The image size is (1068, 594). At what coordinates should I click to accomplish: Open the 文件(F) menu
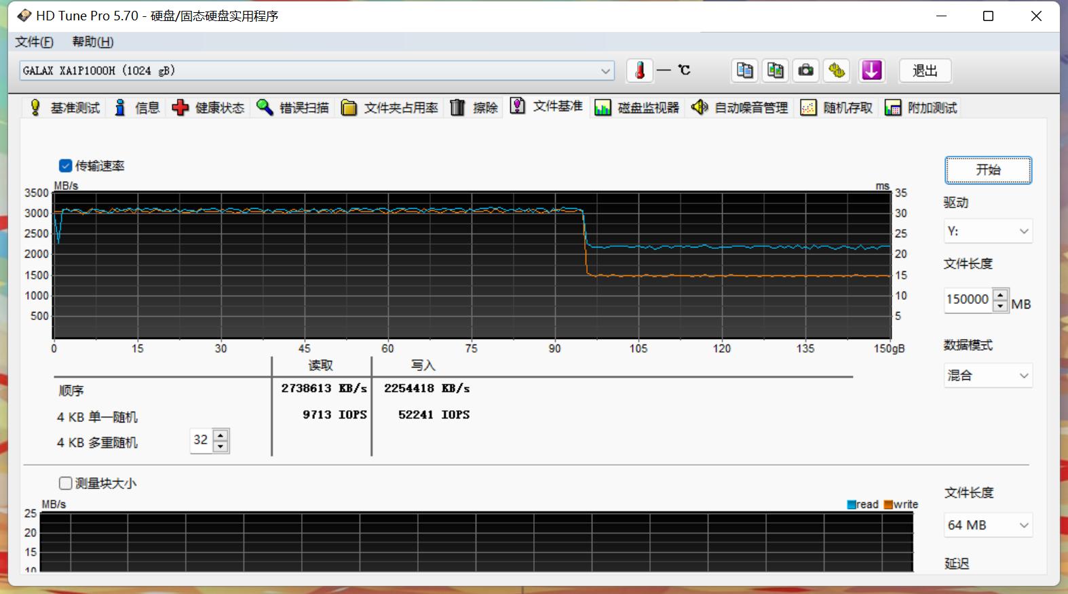pos(34,42)
